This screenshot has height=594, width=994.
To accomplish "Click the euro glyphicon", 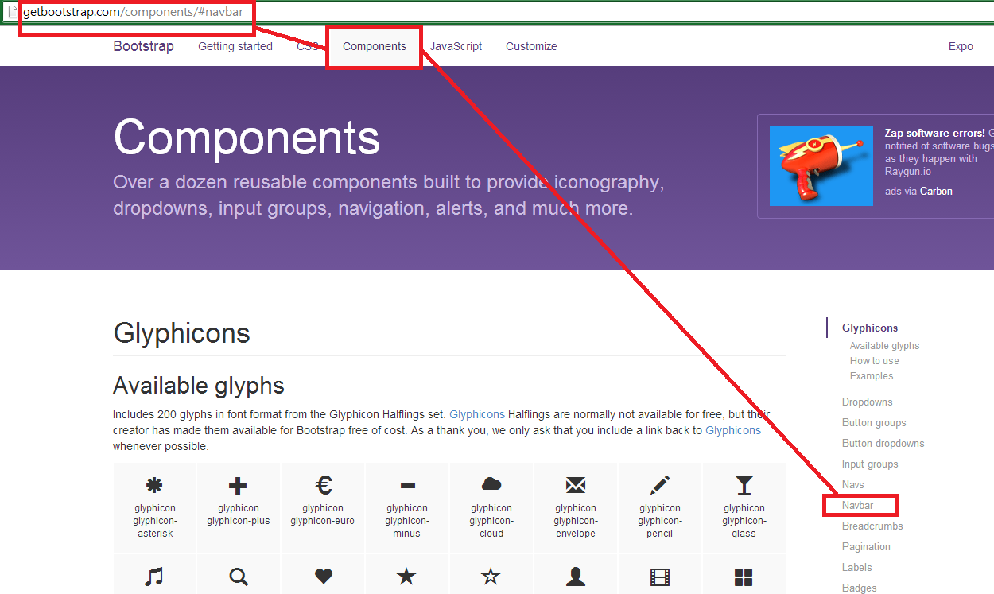I will [x=323, y=485].
